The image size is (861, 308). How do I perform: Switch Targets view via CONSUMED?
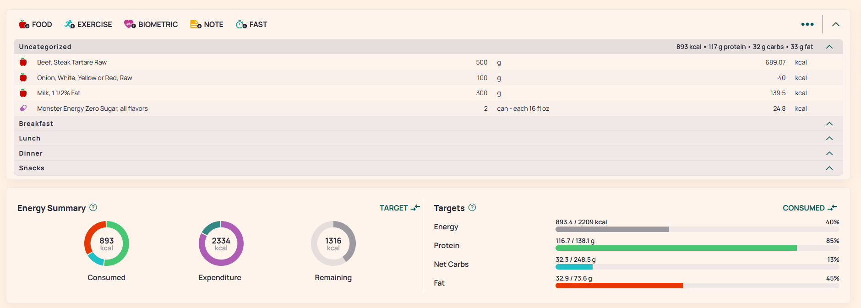[810, 208]
